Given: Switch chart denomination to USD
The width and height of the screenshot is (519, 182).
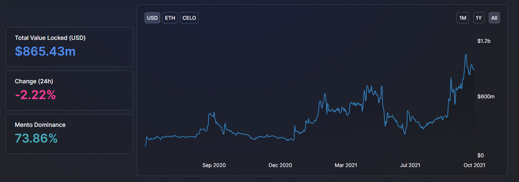Looking at the screenshot, I should point(152,18).
